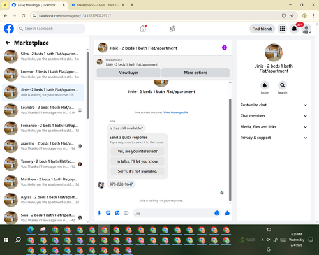
Task: Open Leandro's apartment conversation
Action: tap(43, 110)
